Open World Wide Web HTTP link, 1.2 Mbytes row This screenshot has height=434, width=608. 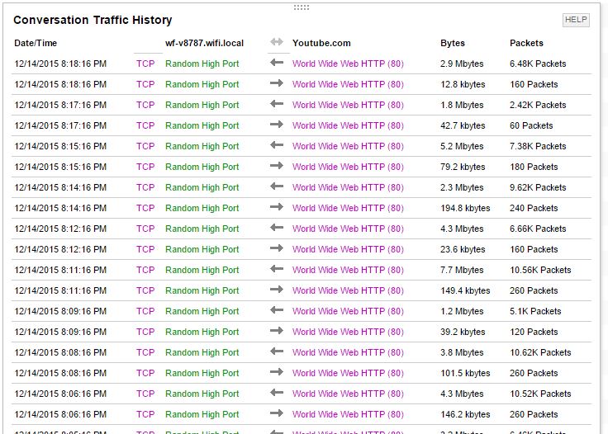point(348,311)
